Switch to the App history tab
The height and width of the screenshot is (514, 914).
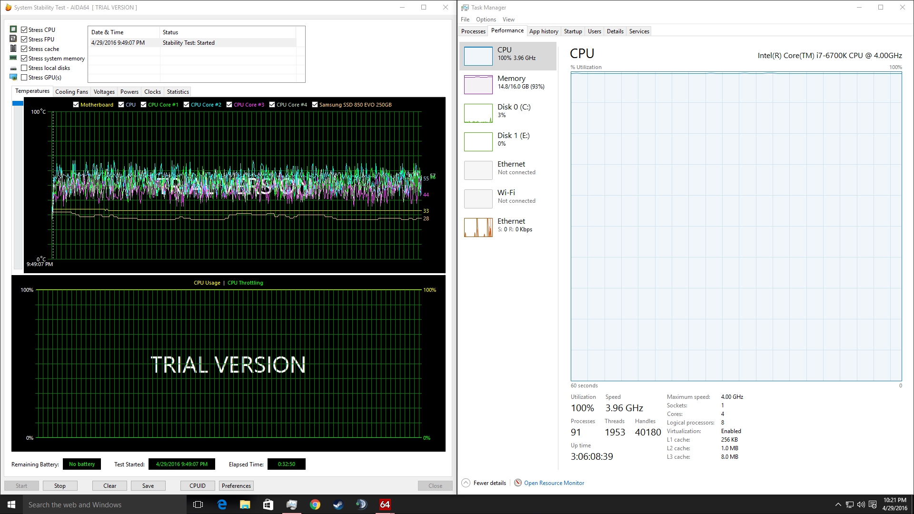(x=544, y=31)
